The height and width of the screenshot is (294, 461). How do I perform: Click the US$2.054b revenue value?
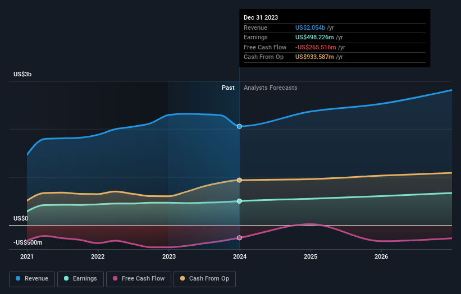pyautogui.click(x=310, y=27)
